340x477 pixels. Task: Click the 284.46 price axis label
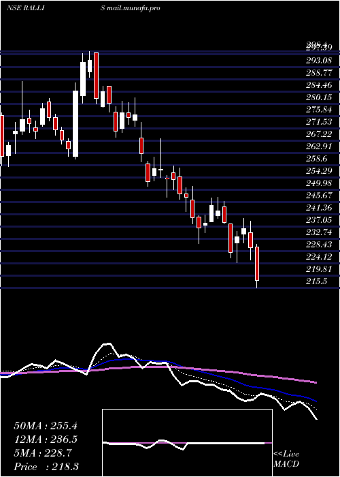318,85
